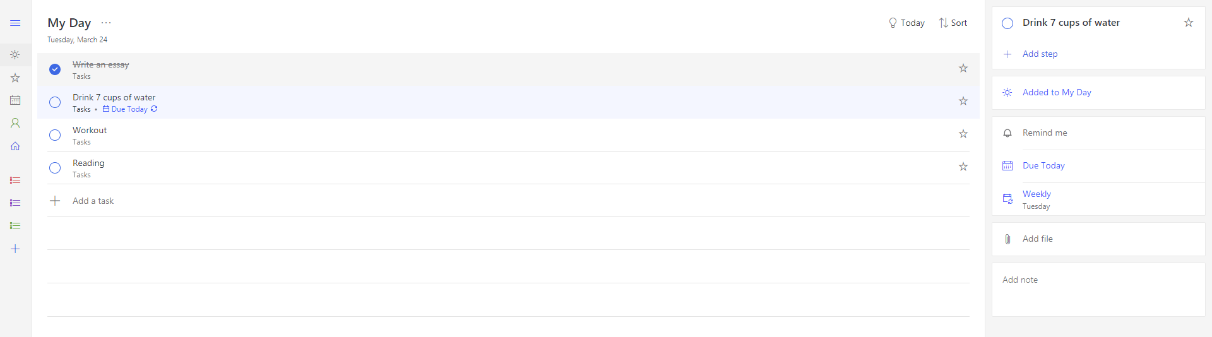Open Assigned to me person icon
Screen dimensions: 1212x337
click(15, 123)
